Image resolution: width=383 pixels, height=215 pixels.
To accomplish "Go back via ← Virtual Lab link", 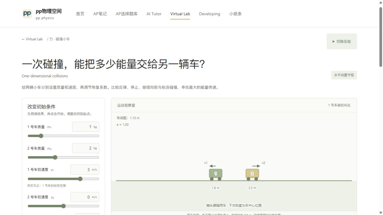I will 32,39.
